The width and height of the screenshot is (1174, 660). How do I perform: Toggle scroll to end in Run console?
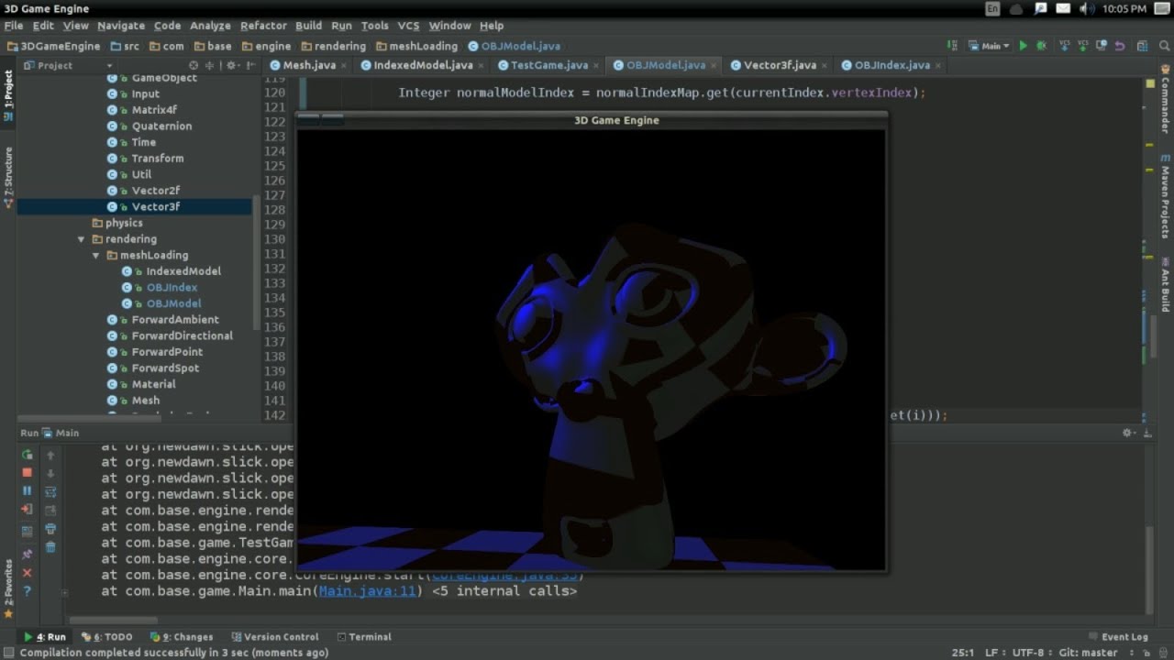tap(50, 511)
